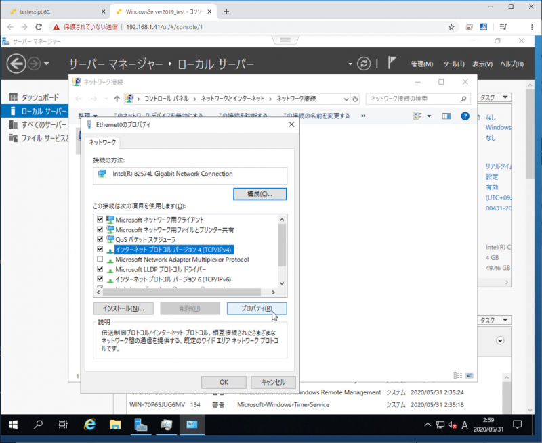The width and height of the screenshot is (542, 443).
Task: Open Task View on taskbar
Action: point(63,424)
